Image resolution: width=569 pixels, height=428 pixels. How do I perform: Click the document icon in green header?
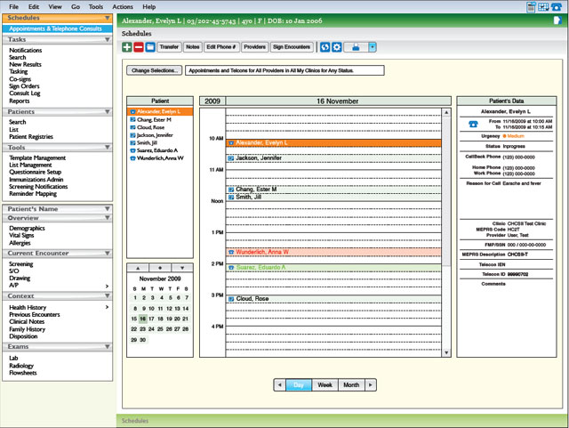tap(557, 20)
